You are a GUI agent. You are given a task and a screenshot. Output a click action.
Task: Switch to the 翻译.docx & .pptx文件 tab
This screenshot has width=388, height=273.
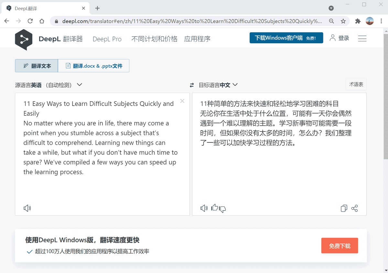94,66
